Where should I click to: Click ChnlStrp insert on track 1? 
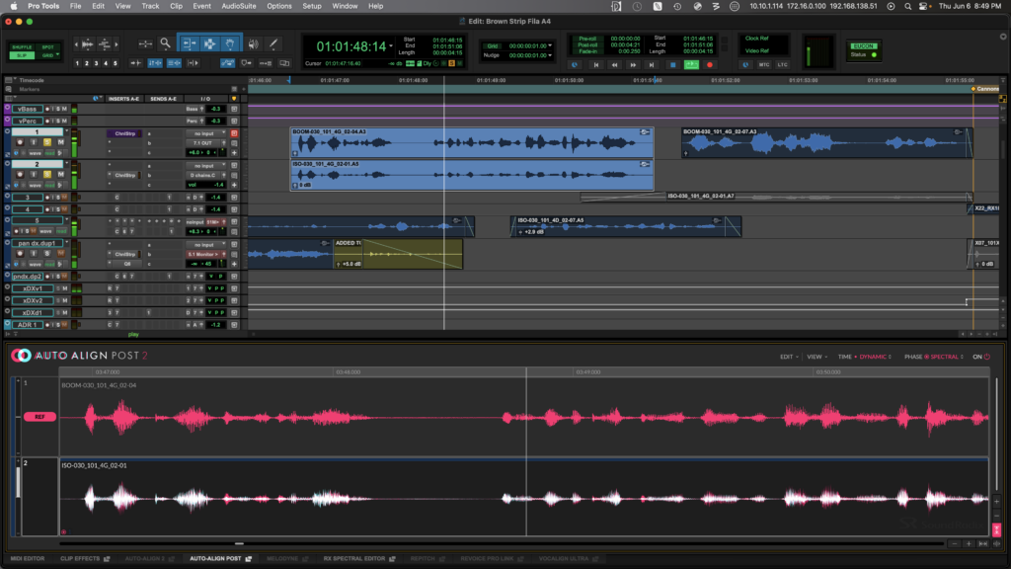click(x=125, y=133)
